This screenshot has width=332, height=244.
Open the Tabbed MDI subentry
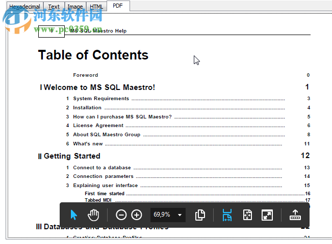coord(98,200)
